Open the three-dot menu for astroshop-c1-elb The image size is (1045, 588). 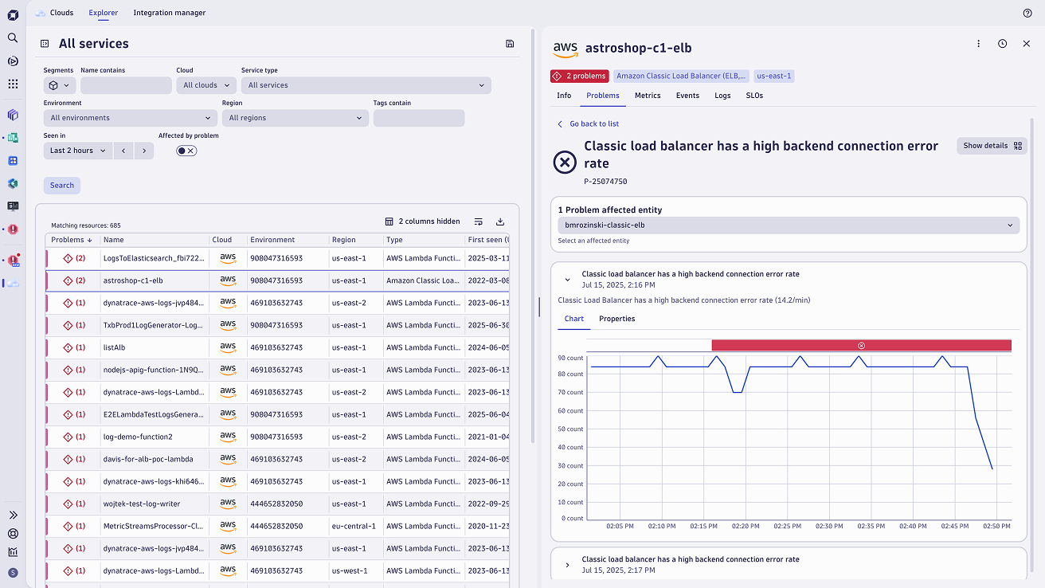pyautogui.click(x=978, y=44)
